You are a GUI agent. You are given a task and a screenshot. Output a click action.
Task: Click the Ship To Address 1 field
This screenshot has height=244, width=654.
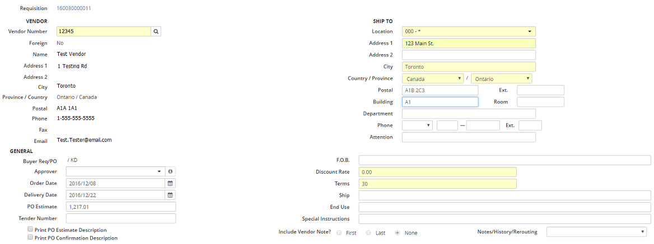pos(468,44)
